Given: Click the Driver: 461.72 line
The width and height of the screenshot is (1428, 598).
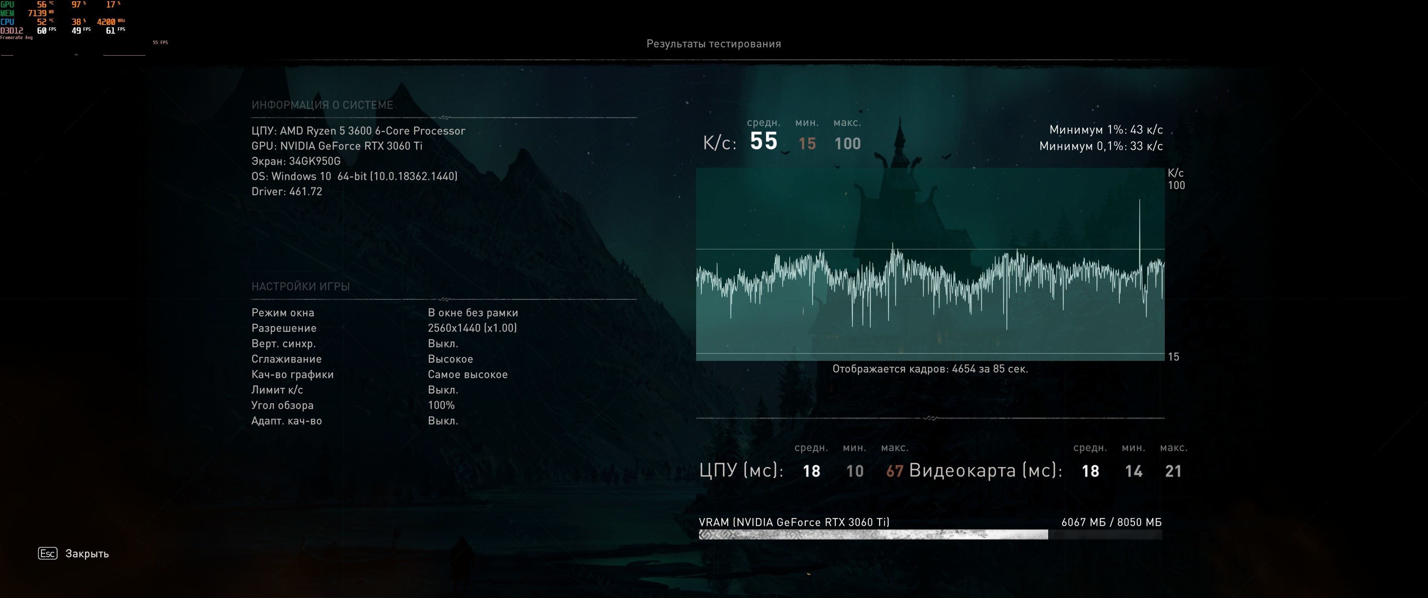Looking at the screenshot, I should (286, 191).
